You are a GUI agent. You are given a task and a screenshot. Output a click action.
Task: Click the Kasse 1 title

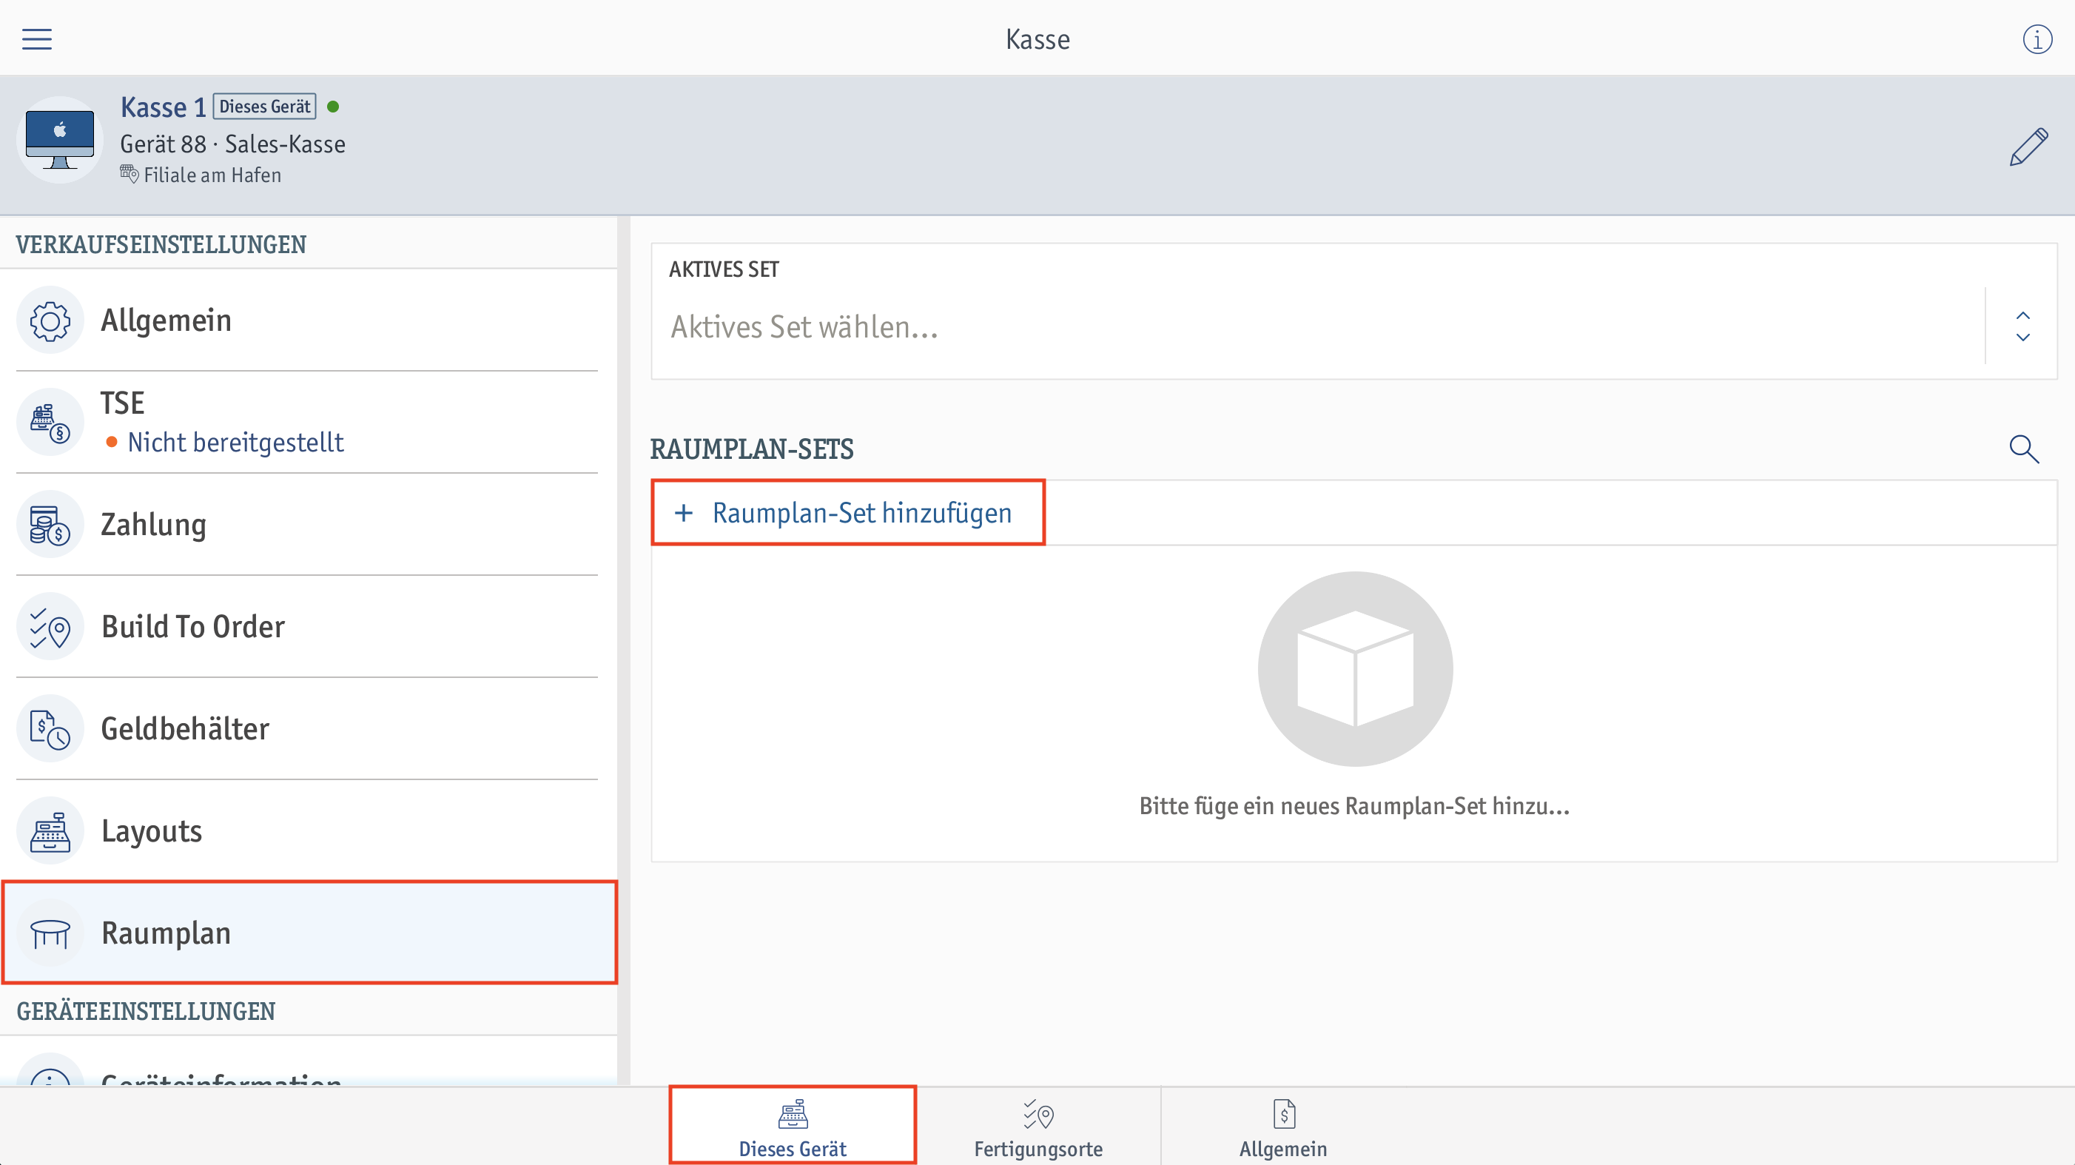pyautogui.click(x=163, y=107)
